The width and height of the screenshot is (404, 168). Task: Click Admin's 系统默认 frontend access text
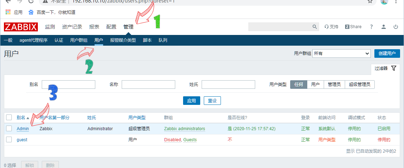[x=327, y=128]
